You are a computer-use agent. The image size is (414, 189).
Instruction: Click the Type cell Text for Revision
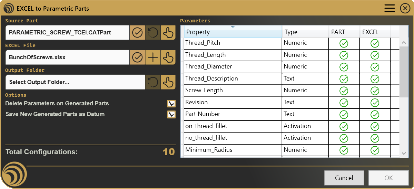click(x=305, y=103)
